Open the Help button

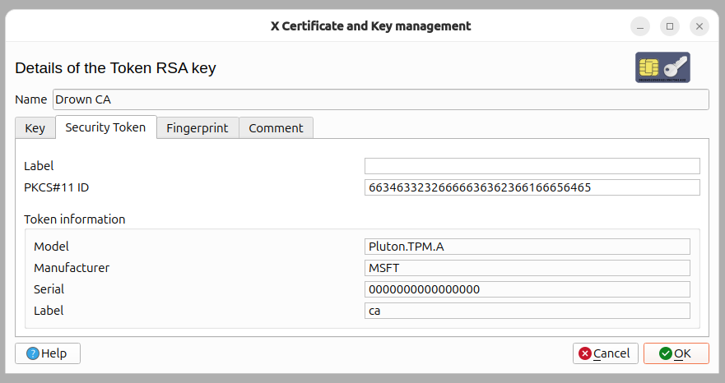[x=48, y=353]
